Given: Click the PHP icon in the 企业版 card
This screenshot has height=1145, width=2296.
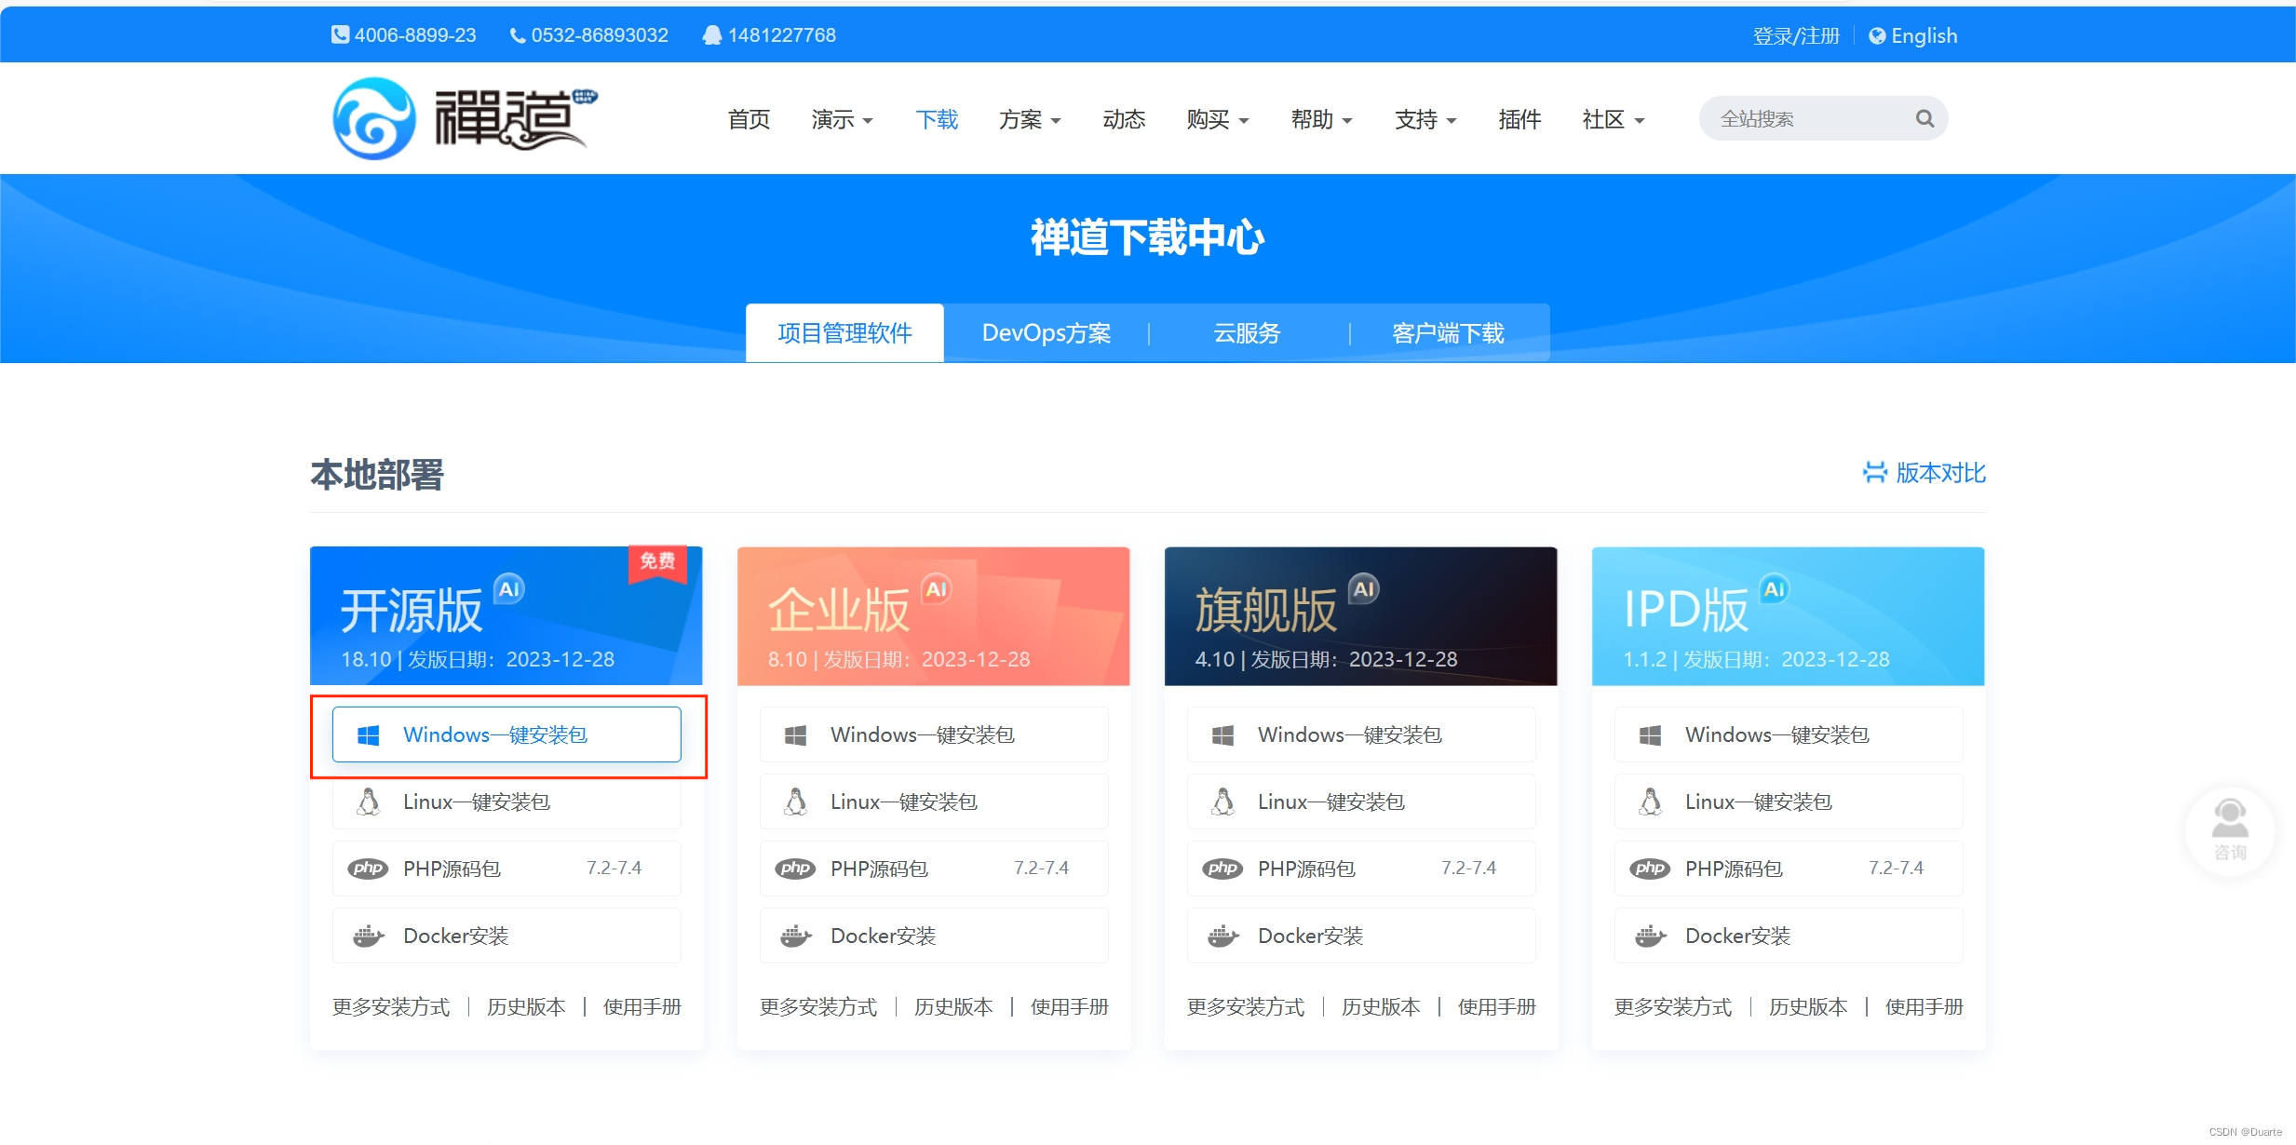Looking at the screenshot, I should click(795, 869).
